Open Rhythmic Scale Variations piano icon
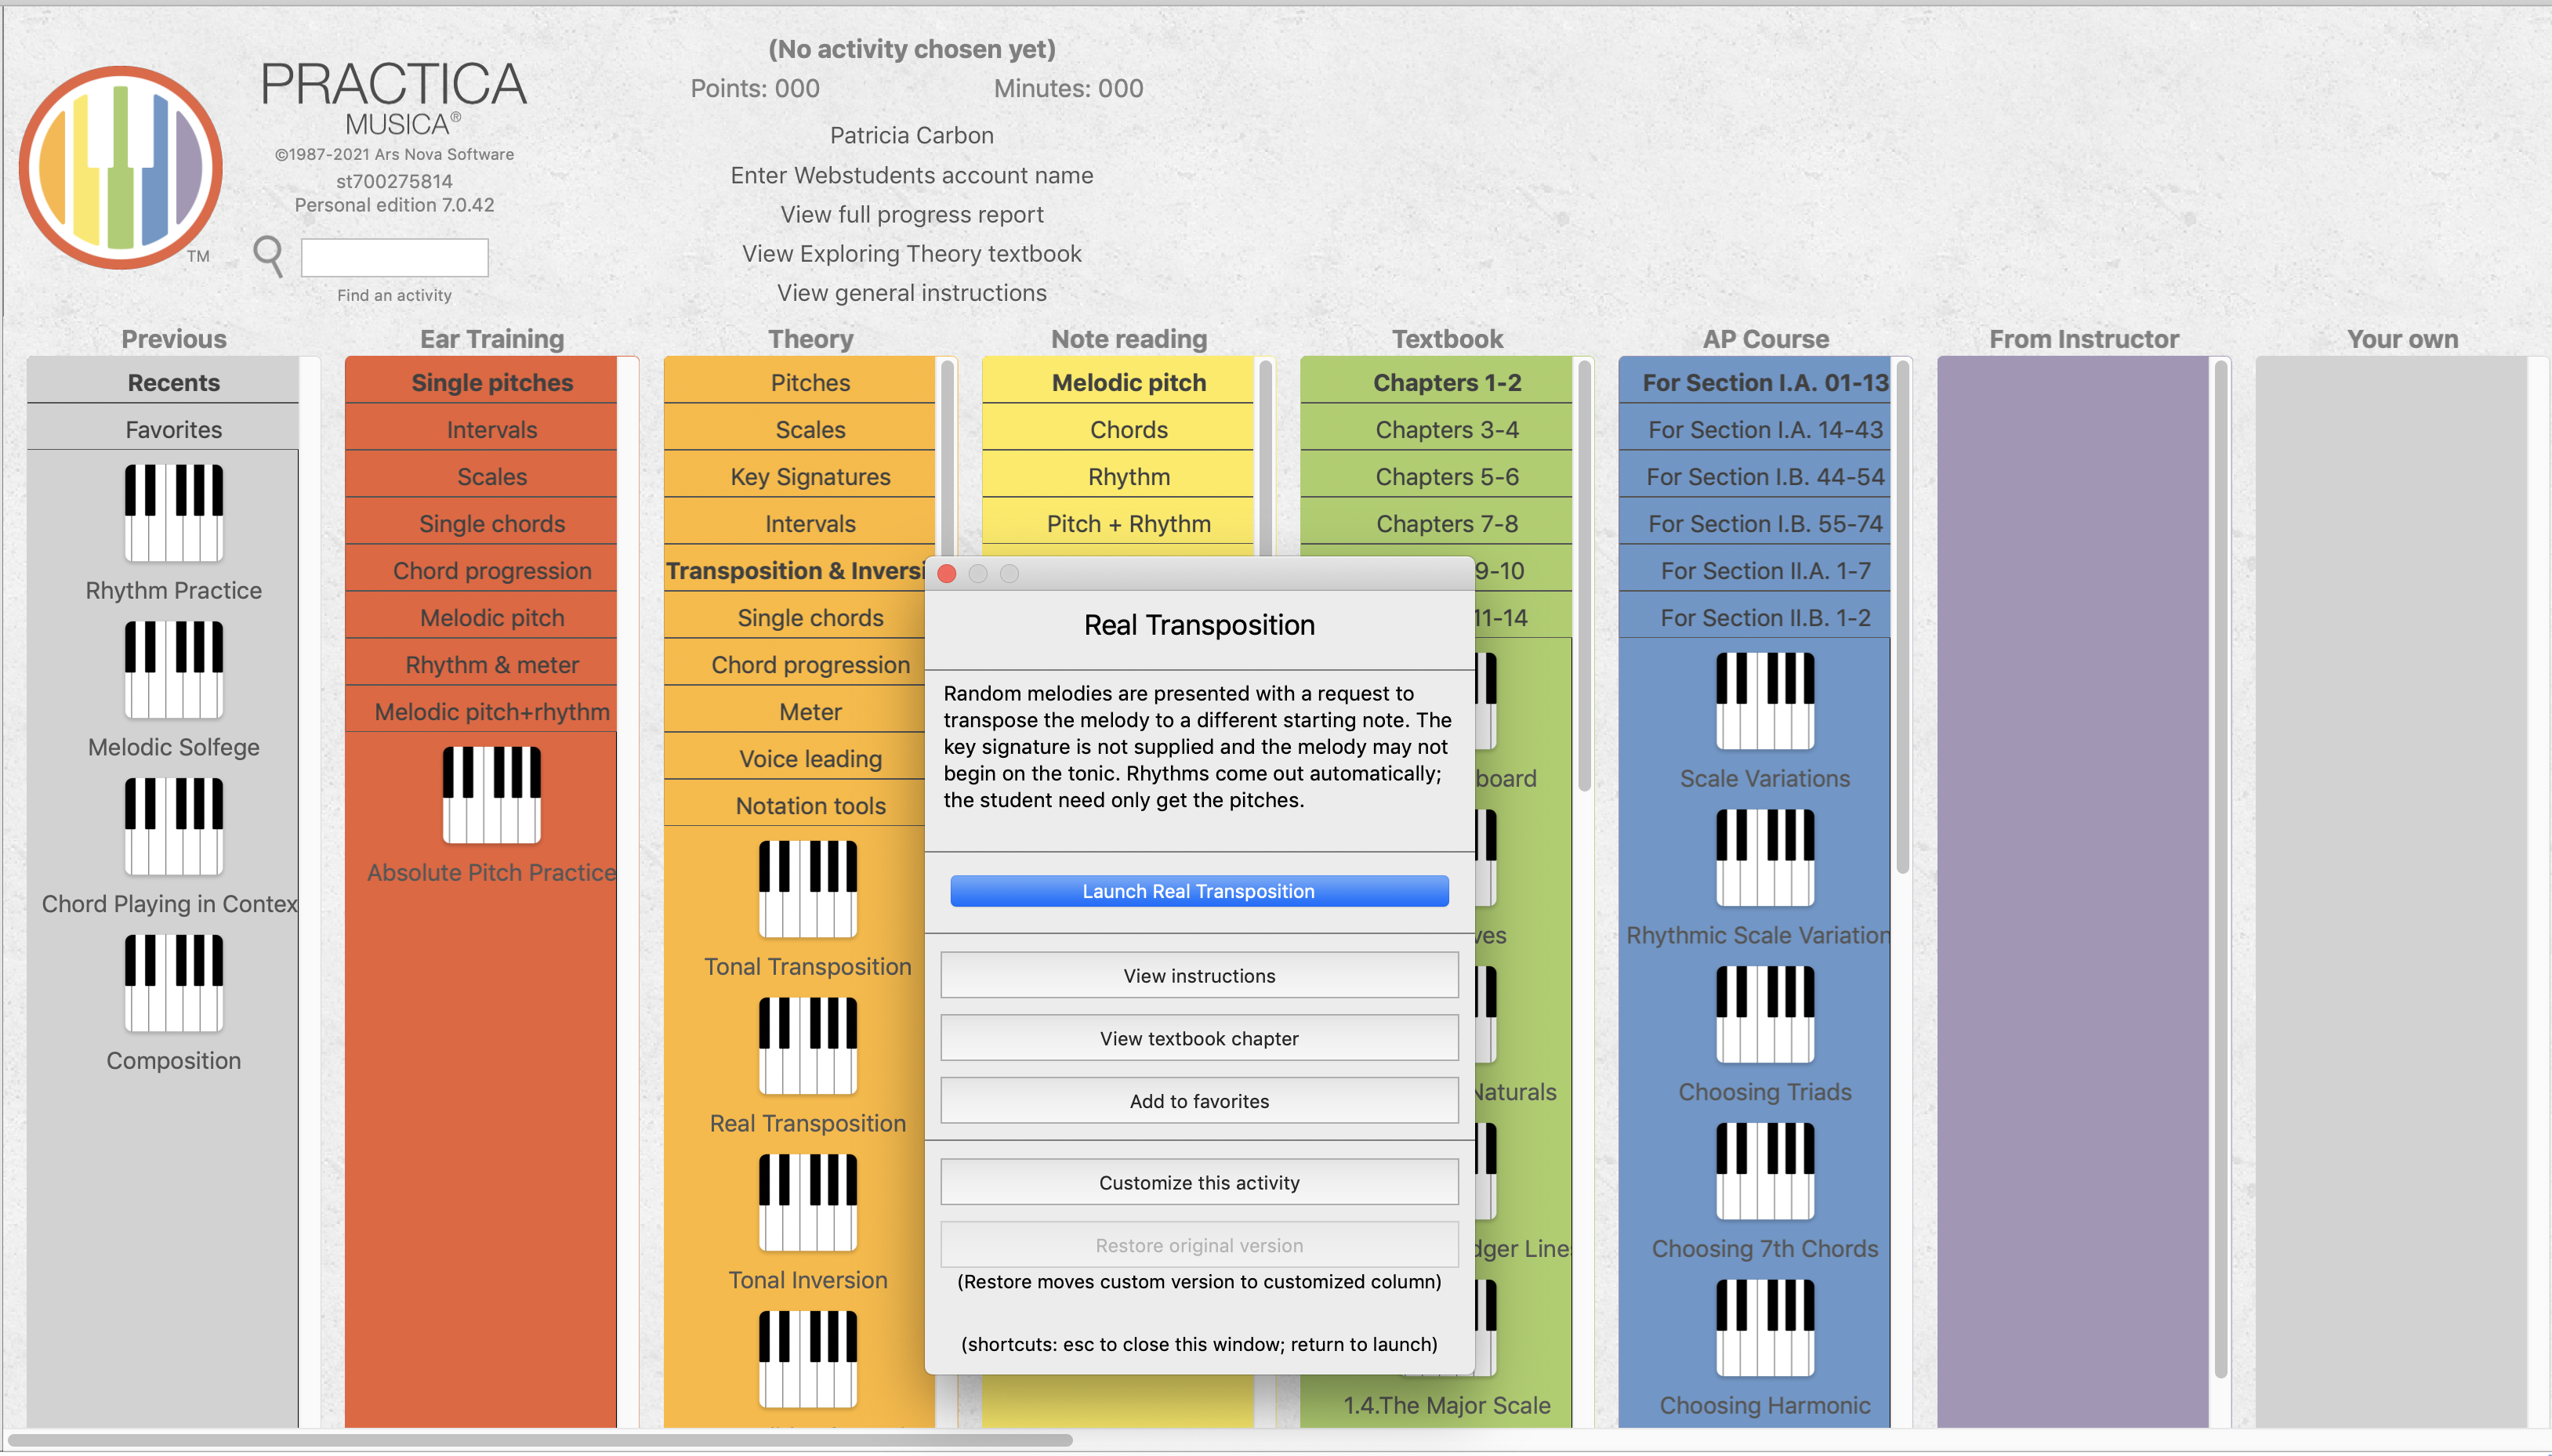Image resolution: width=2552 pixels, height=1456 pixels. pyautogui.click(x=1765, y=858)
